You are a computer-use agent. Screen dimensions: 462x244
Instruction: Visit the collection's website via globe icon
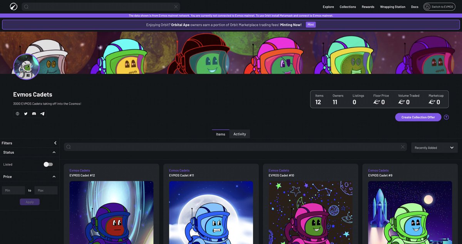pos(17,113)
